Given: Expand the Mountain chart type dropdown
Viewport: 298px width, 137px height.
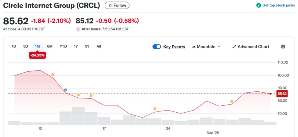Looking at the screenshot, I should point(219,47).
